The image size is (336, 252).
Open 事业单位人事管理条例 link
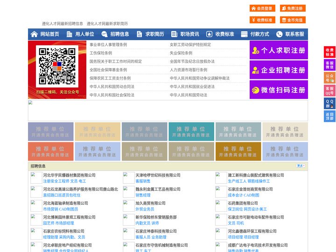[108, 45]
